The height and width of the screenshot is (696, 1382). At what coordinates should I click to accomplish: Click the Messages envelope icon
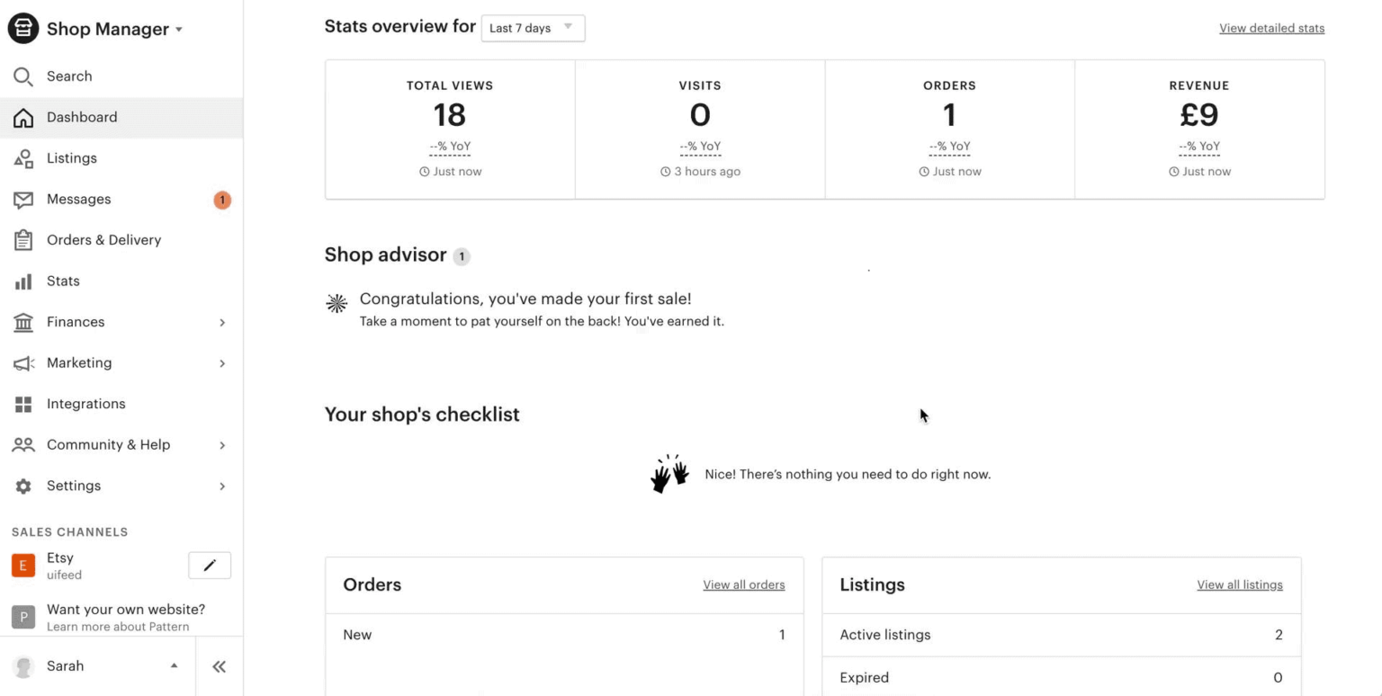pos(23,200)
